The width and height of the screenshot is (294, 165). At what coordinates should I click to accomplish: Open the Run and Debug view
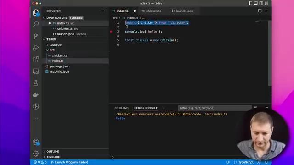(36, 48)
